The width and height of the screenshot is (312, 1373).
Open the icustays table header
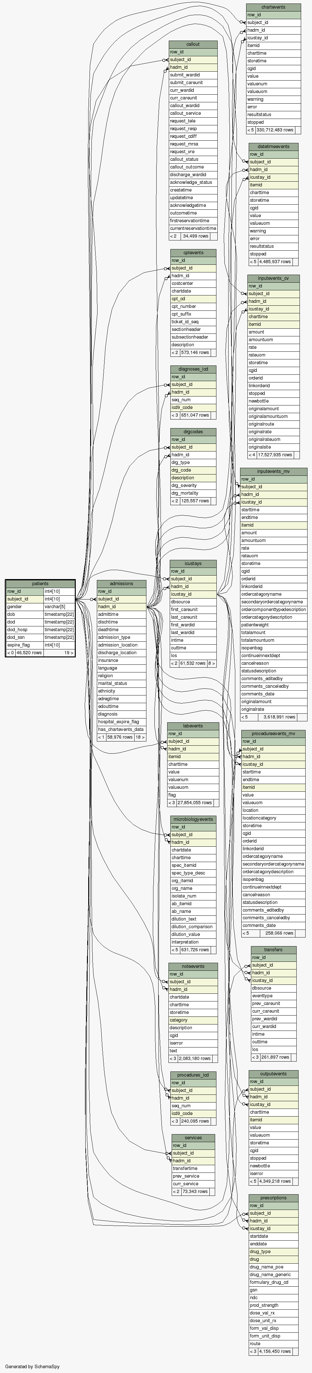(193, 563)
